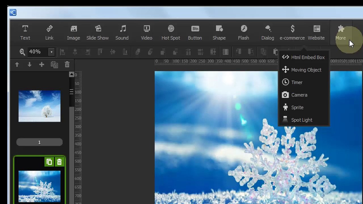363x204 pixels.
Task: Select the Hot Spot tool
Action: (x=171, y=33)
